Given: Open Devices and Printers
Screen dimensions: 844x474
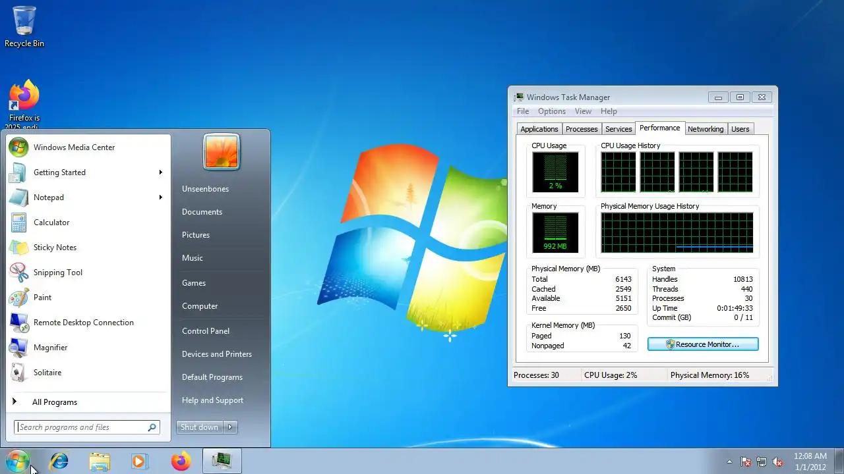Looking at the screenshot, I should 217,354.
